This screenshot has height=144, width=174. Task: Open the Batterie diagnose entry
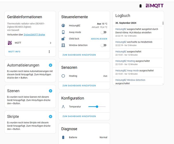pos(84,137)
